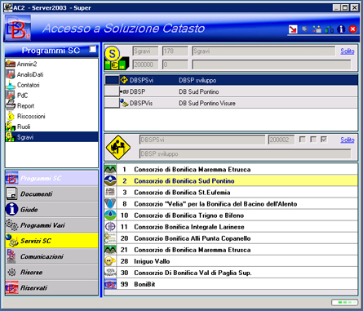The height and width of the screenshot is (311, 363).
Task: Toggle the checked third checkbox beside the 200002 field
Action: tap(324, 140)
